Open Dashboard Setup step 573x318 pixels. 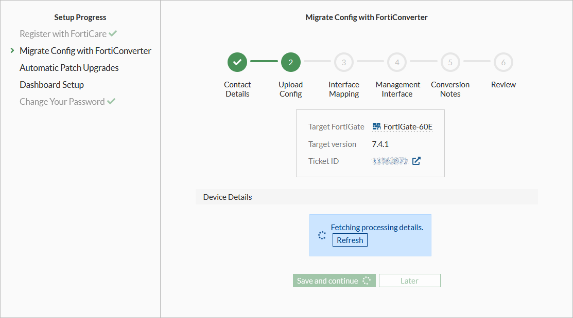coord(51,85)
